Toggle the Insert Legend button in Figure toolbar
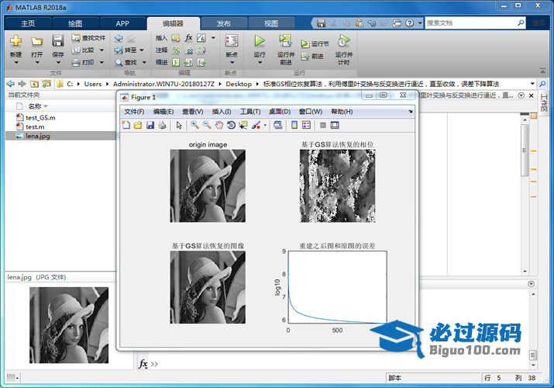The image size is (554, 388). click(x=306, y=125)
